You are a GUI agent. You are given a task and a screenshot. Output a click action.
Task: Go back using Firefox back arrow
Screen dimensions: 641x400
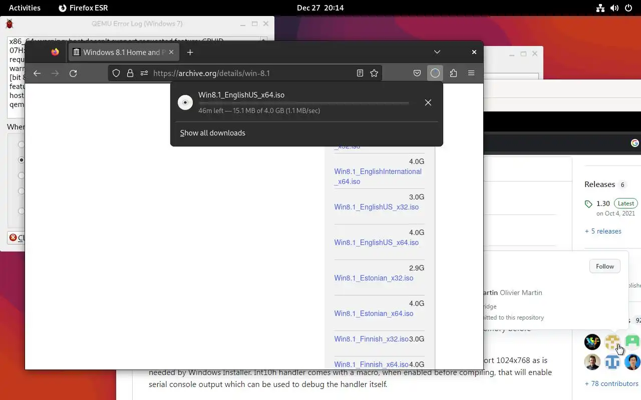[37, 73]
